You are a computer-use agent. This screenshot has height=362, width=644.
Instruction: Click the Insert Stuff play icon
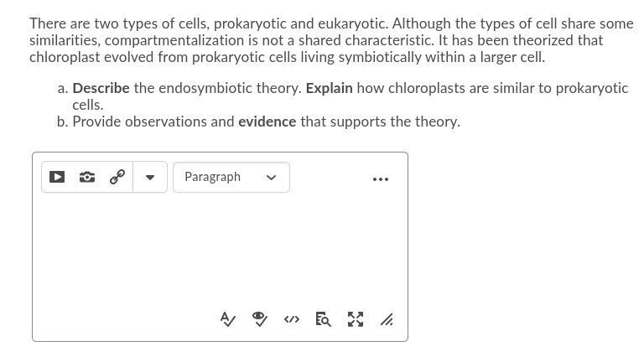(57, 177)
